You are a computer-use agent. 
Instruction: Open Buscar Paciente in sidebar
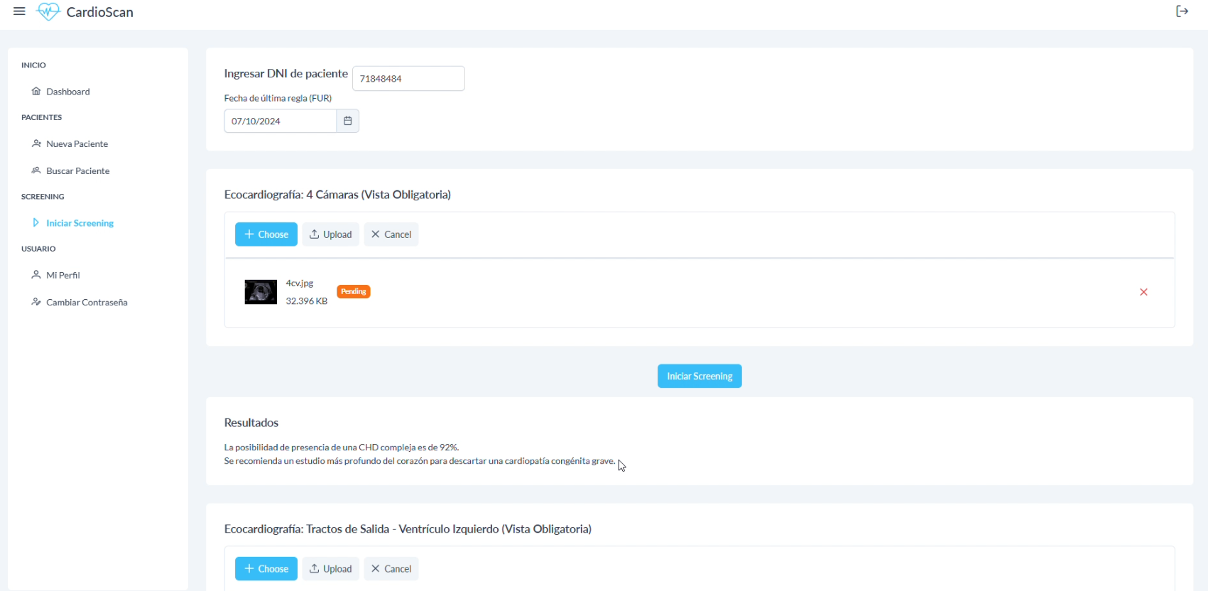point(77,171)
